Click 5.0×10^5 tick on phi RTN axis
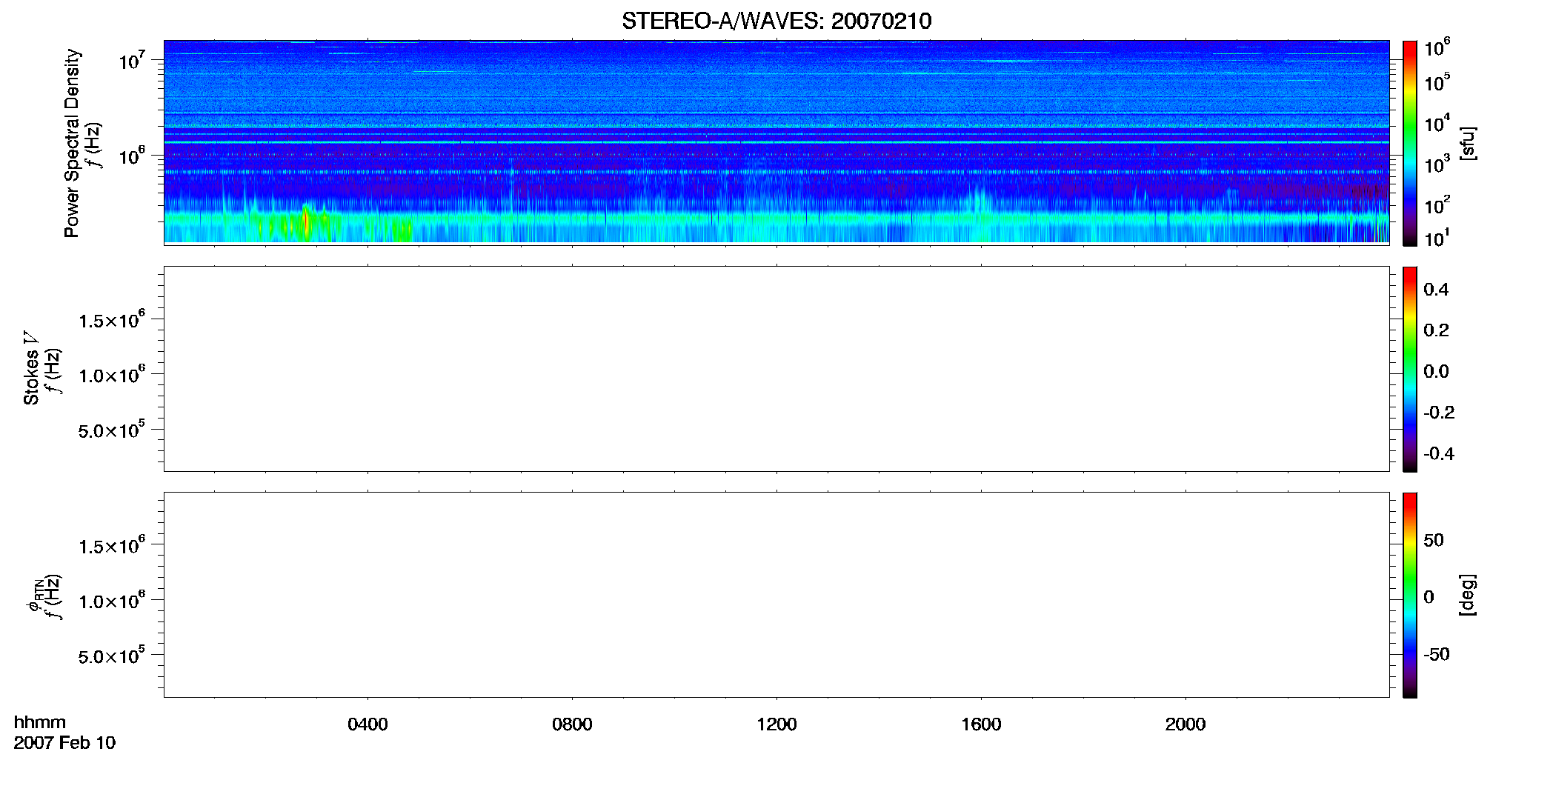Screen dimensions: 1553x800 click(112, 656)
